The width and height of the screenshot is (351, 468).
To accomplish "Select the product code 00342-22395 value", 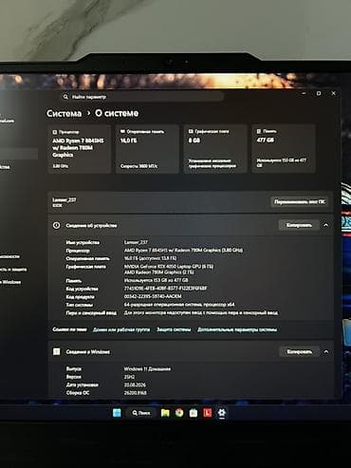I will pos(153,296).
